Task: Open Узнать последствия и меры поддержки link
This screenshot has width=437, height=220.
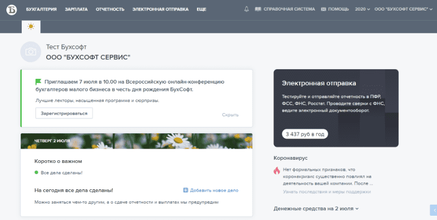Action: pyautogui.click(x=327, y=191)
